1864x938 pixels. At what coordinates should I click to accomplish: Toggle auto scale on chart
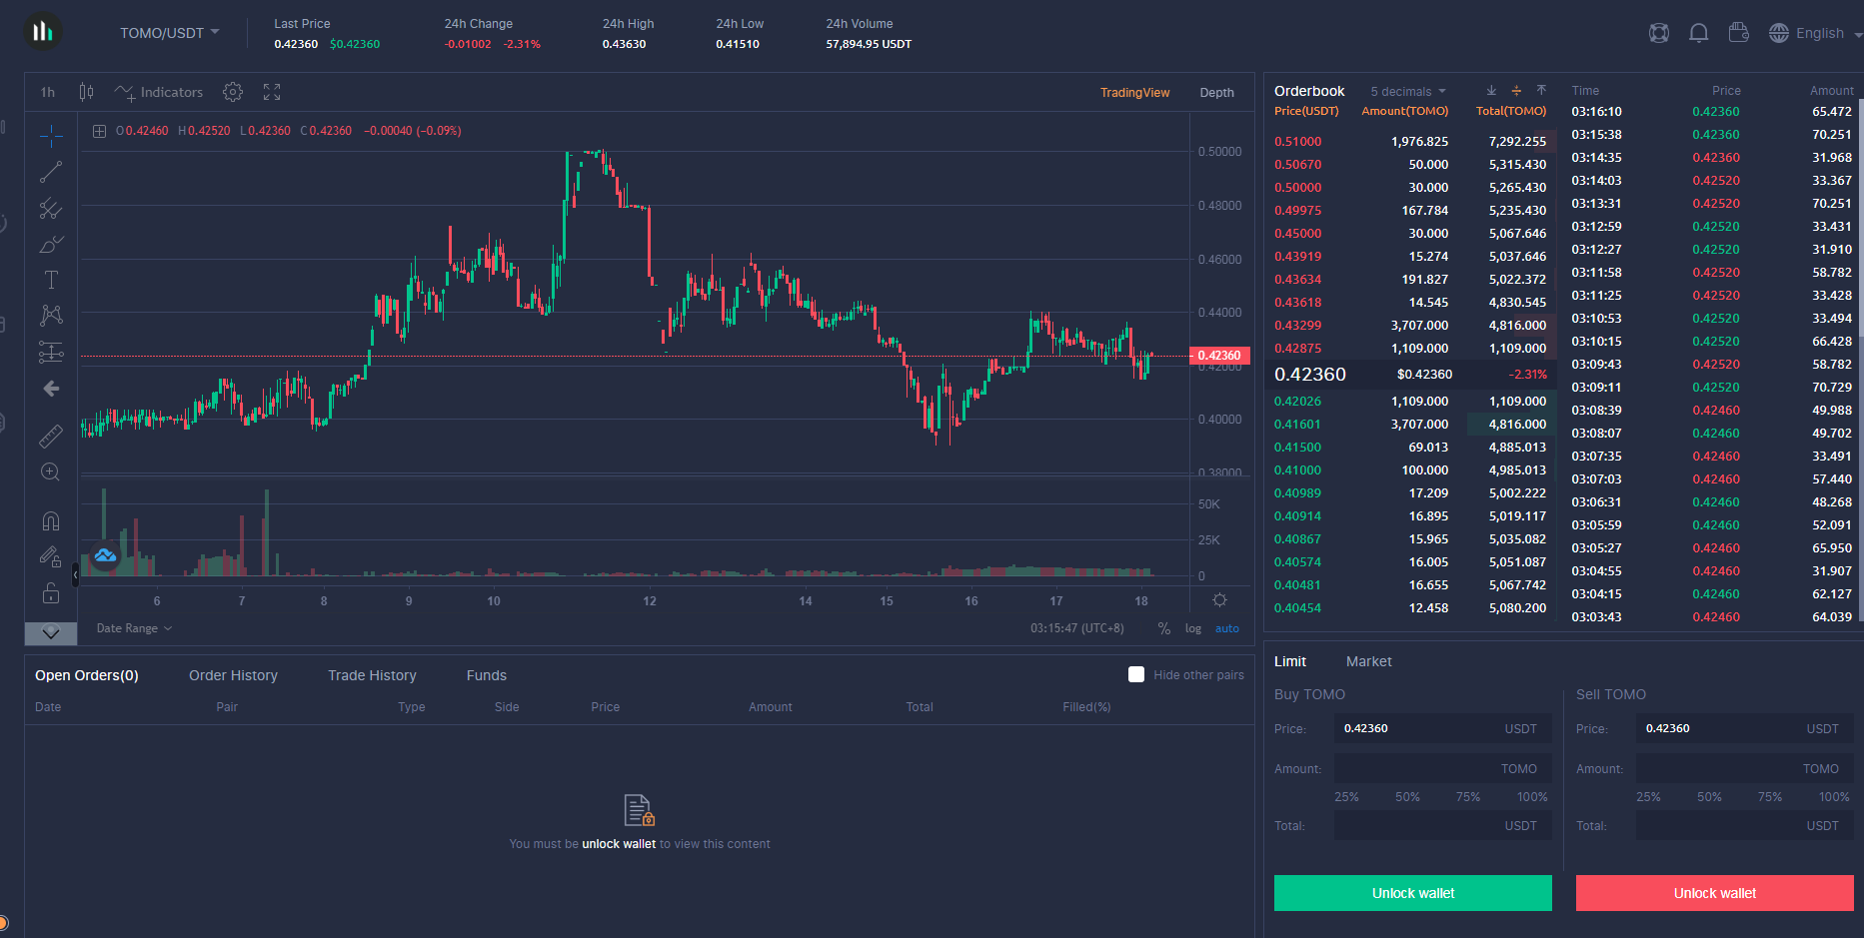coord(1227,628)
